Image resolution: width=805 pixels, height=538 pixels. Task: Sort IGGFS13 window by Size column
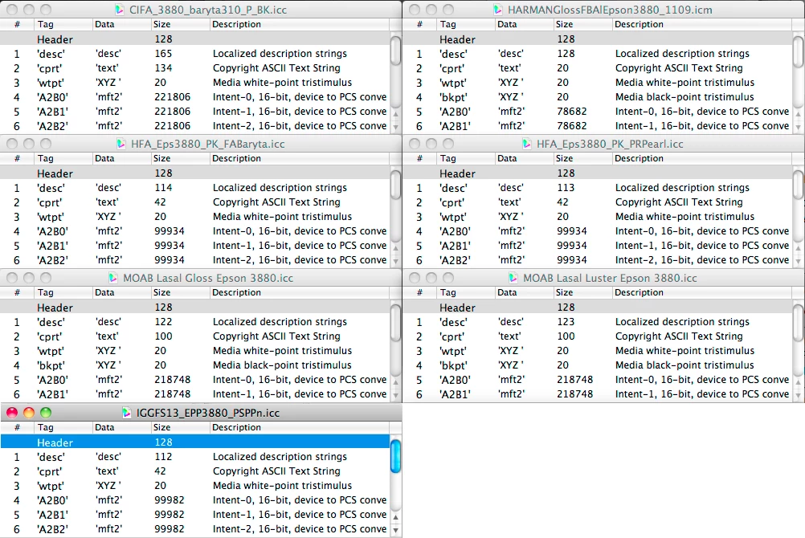click(180, 427)
